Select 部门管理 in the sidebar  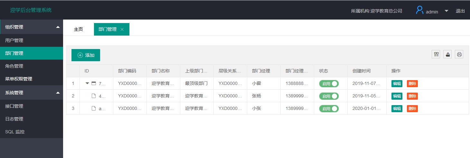[32, 53]
